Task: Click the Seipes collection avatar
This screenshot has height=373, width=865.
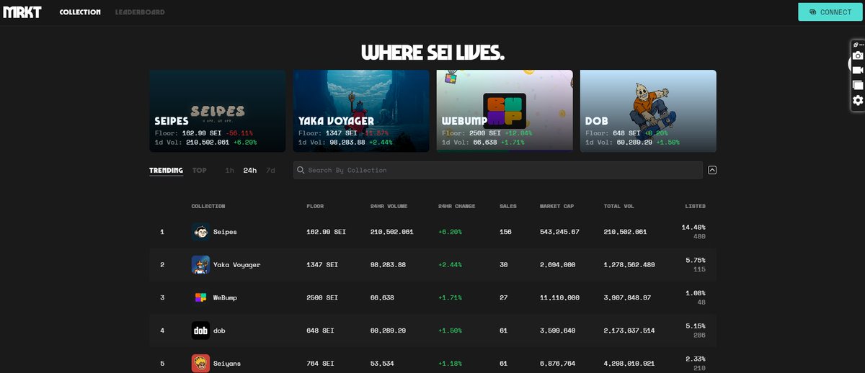Action: (x=200, y=232)
